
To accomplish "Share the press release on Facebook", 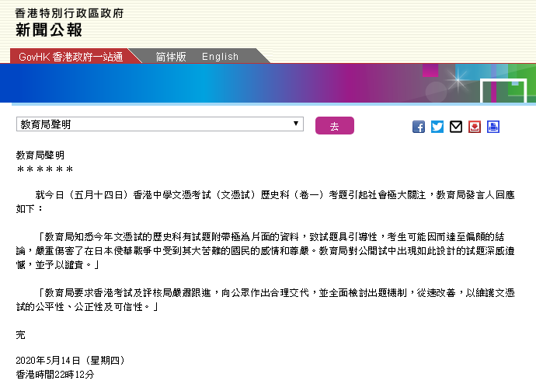I will coord(419,127).
